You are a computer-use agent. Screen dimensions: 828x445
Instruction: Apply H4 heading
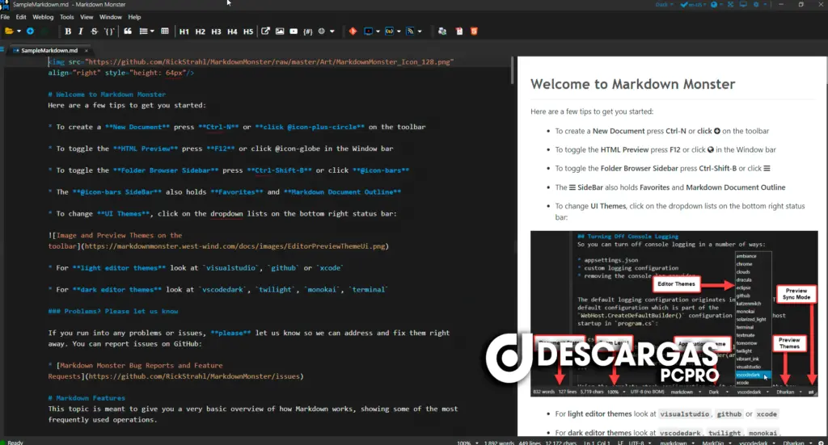point(232,31)
